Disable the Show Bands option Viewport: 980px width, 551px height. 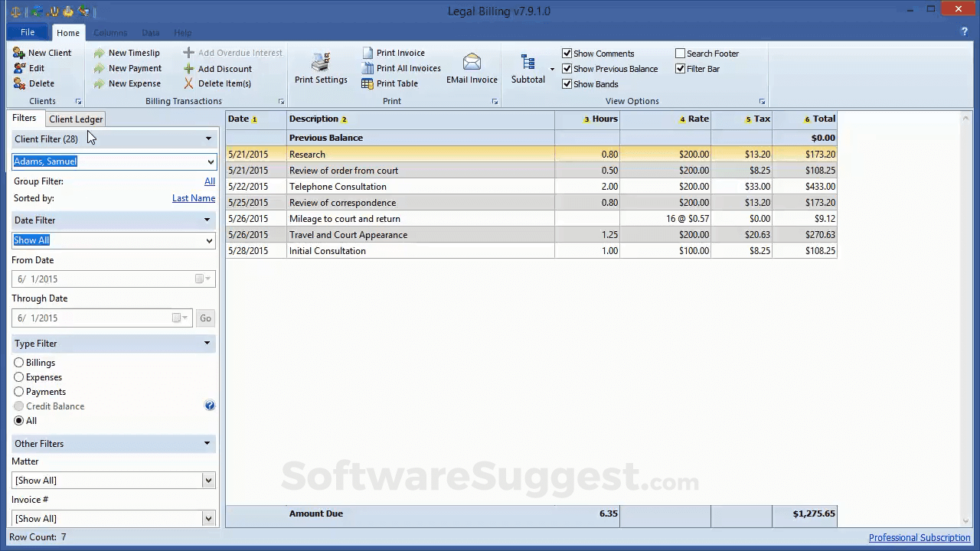567,84
